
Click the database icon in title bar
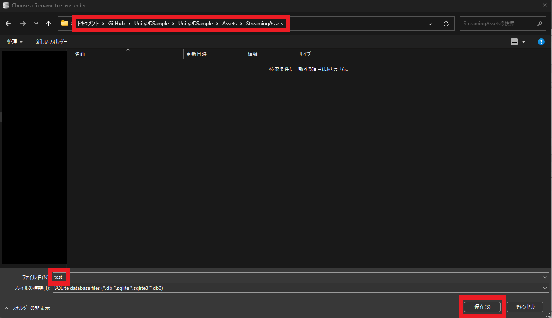(6, 6)
